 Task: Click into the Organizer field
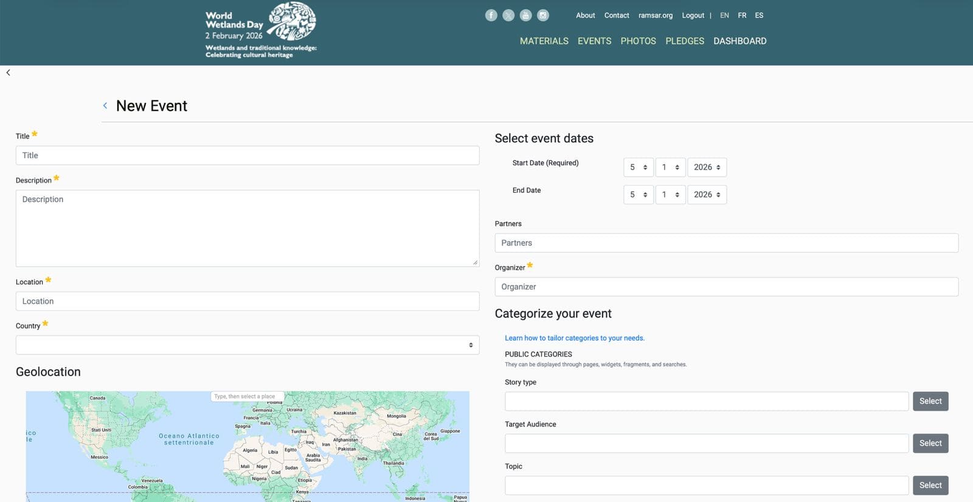click(727, 286)
